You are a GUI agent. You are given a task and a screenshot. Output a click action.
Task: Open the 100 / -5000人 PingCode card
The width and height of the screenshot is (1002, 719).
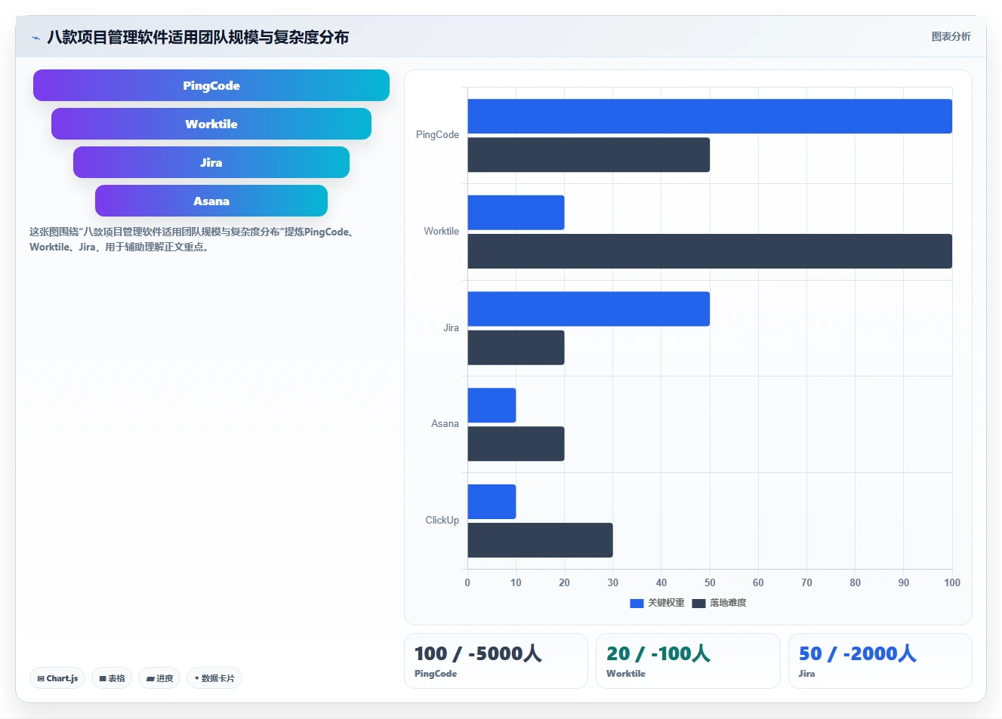(x=496, y=661)
